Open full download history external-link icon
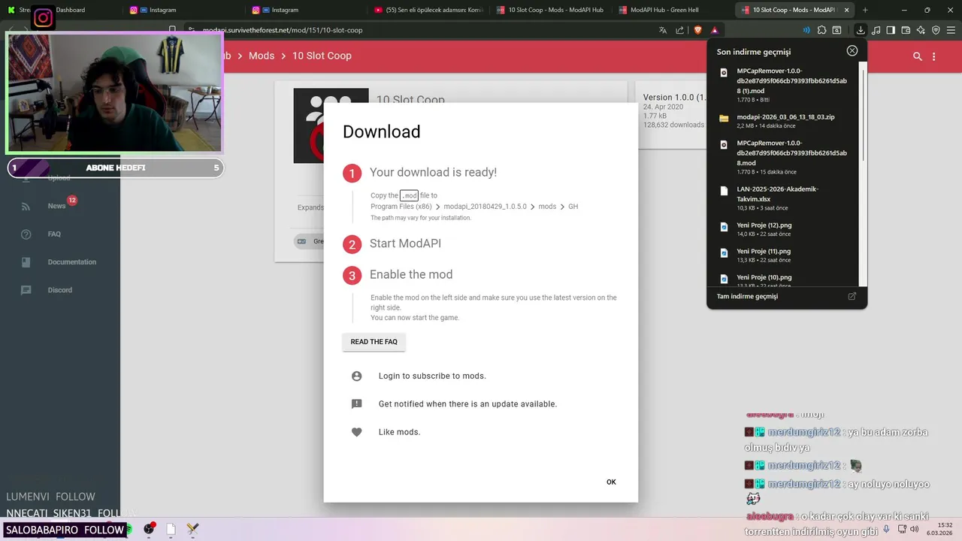 (852, 296)
